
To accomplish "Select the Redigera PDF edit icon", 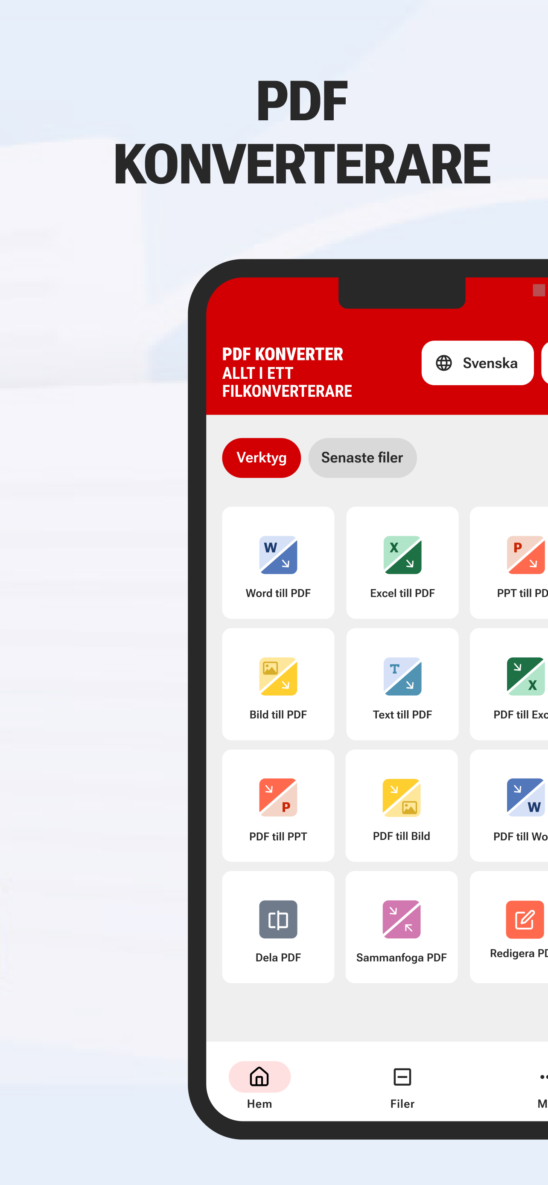I will pyautogui.click(x=525, y=919).
